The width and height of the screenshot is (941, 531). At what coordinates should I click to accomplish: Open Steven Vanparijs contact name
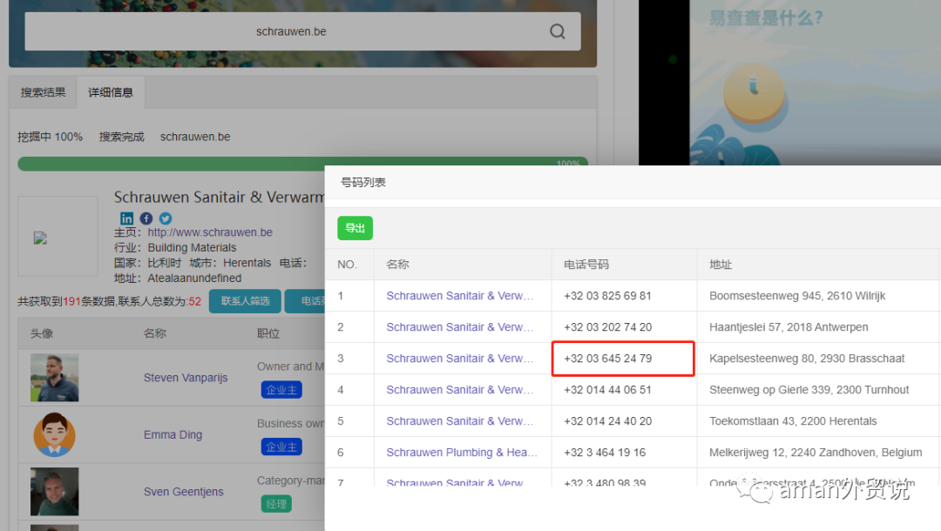point(186,378)
